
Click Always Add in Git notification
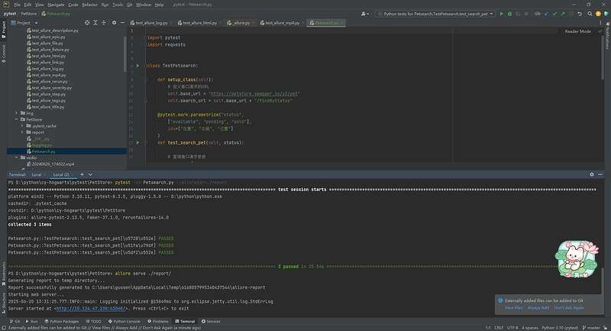pos(538,307)
